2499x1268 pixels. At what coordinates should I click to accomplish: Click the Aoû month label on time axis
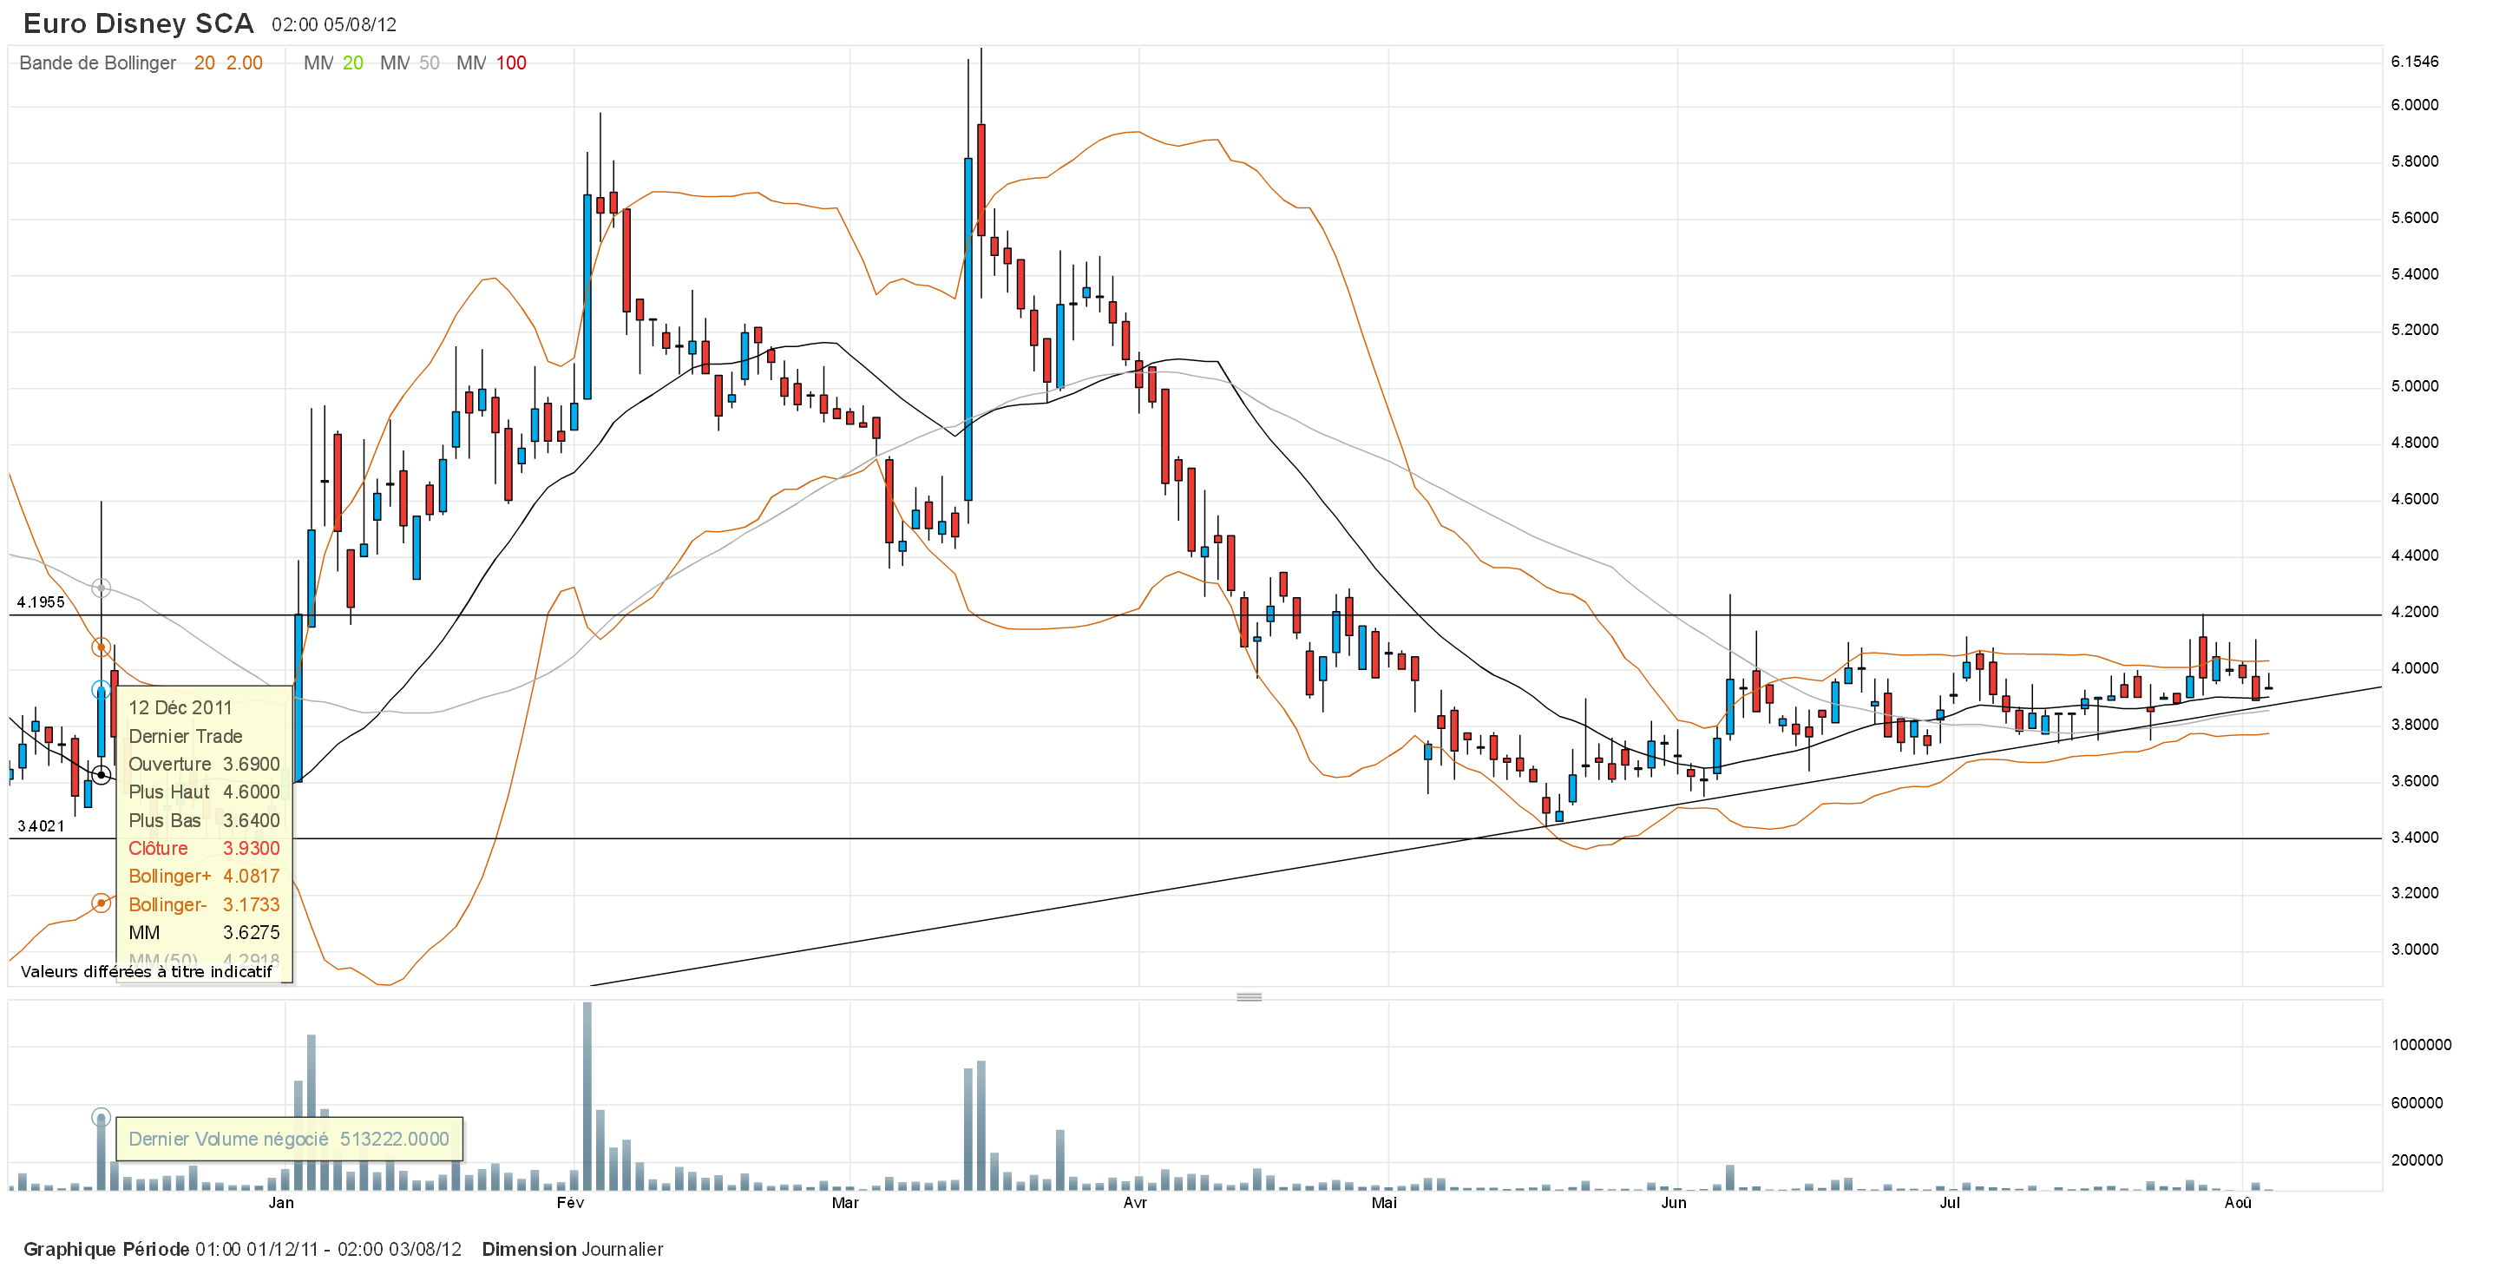pos(2238,1203)
